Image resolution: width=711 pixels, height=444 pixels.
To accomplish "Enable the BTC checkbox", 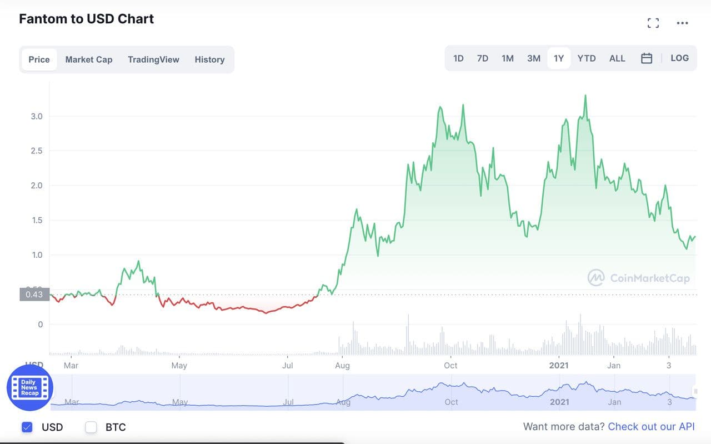I will click(91, 427).
